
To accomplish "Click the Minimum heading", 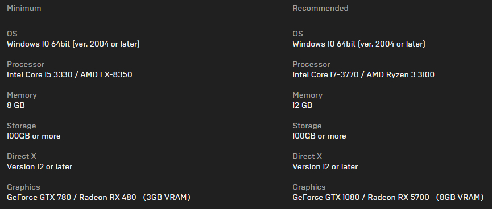I will [x=24, y=8].
